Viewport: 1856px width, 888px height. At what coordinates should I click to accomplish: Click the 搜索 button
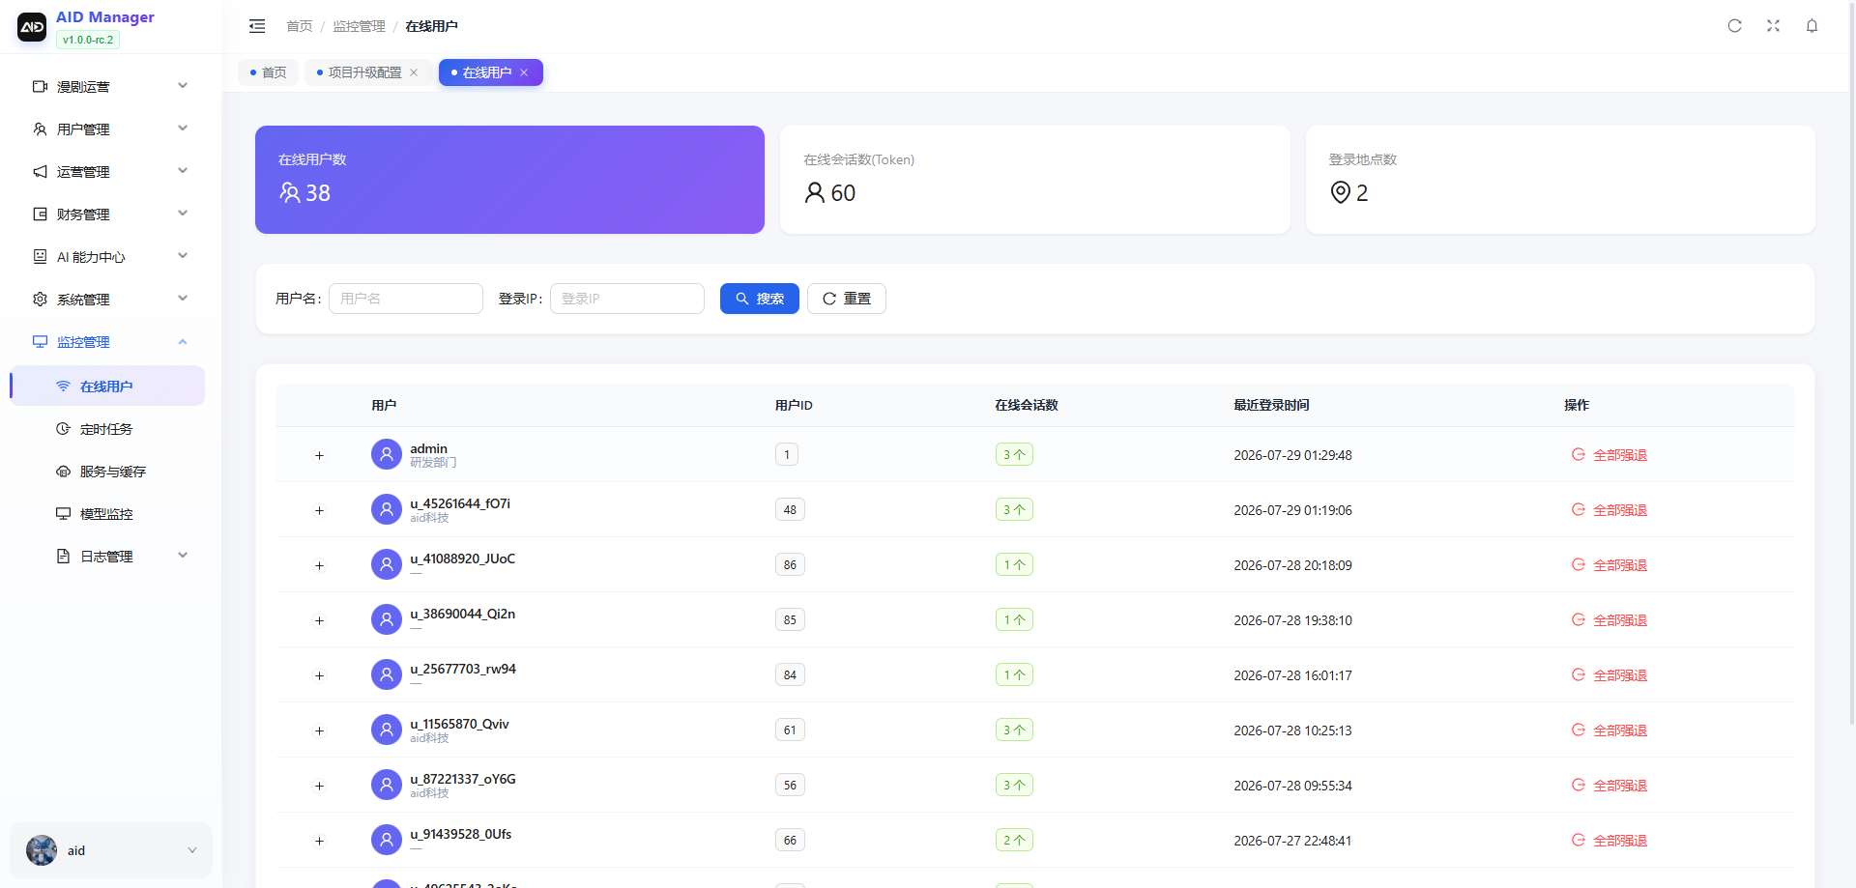point(760,299)
